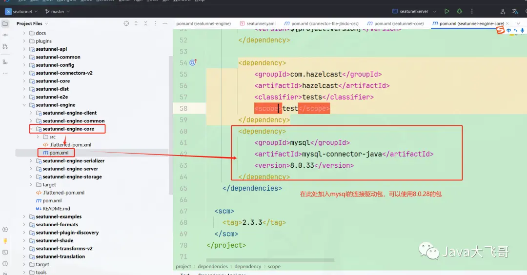Select seatunnel-engine-storage module
Viewport: 527px width, 275px height.
(x=72, y=177)
